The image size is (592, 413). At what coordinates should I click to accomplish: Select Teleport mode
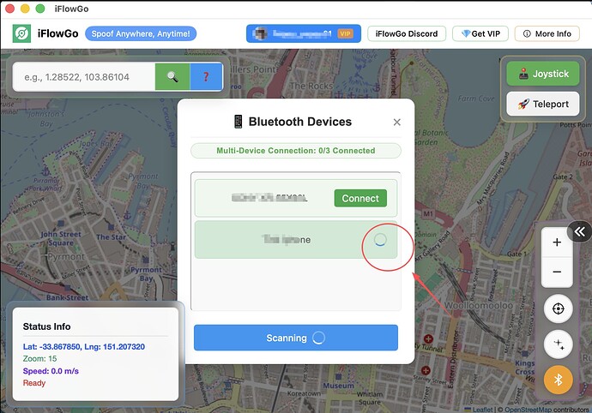click(543, 104)
